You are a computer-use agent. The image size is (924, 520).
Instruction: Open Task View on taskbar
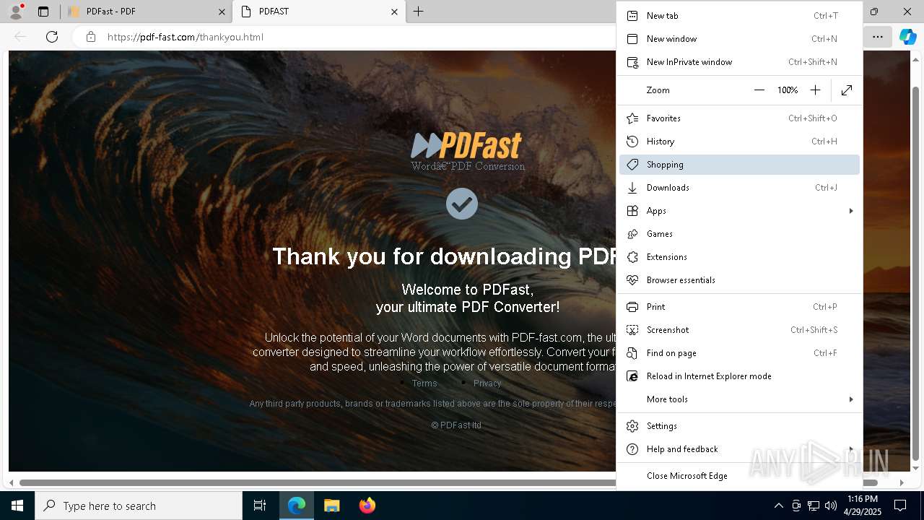260,506
